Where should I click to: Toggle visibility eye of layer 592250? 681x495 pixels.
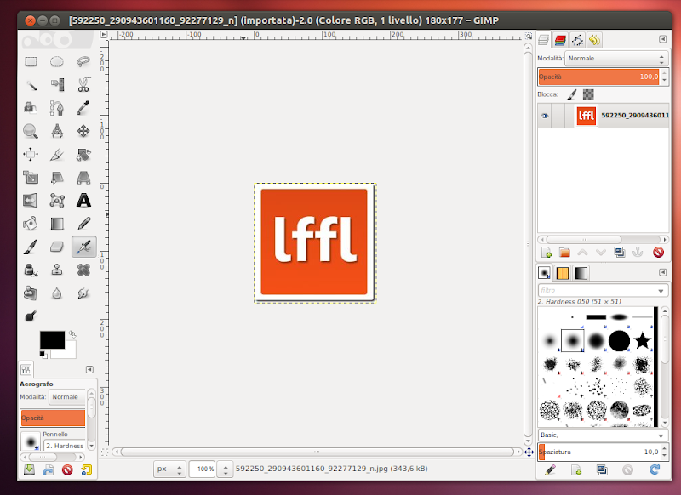point(544,116)
